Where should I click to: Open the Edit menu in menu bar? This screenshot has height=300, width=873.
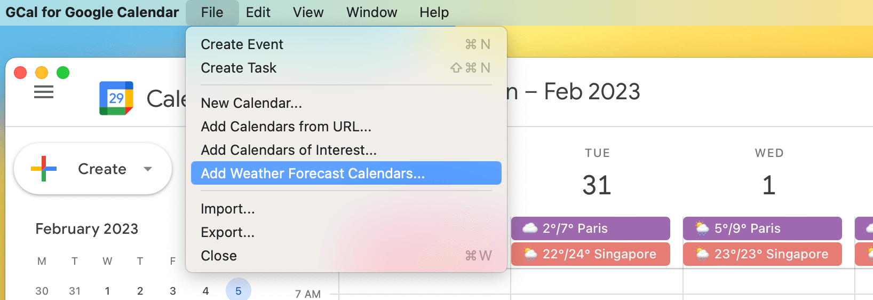[258, 12]
